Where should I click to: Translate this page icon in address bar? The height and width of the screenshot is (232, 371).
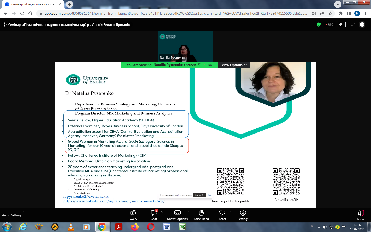click(314, 13)
